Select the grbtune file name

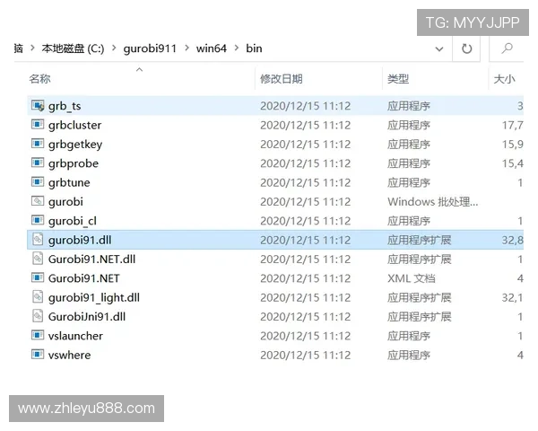point(69,182)
